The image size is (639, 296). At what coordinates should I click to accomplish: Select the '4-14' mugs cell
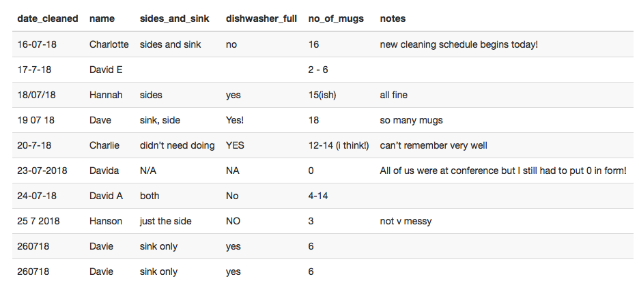[318, 196]
